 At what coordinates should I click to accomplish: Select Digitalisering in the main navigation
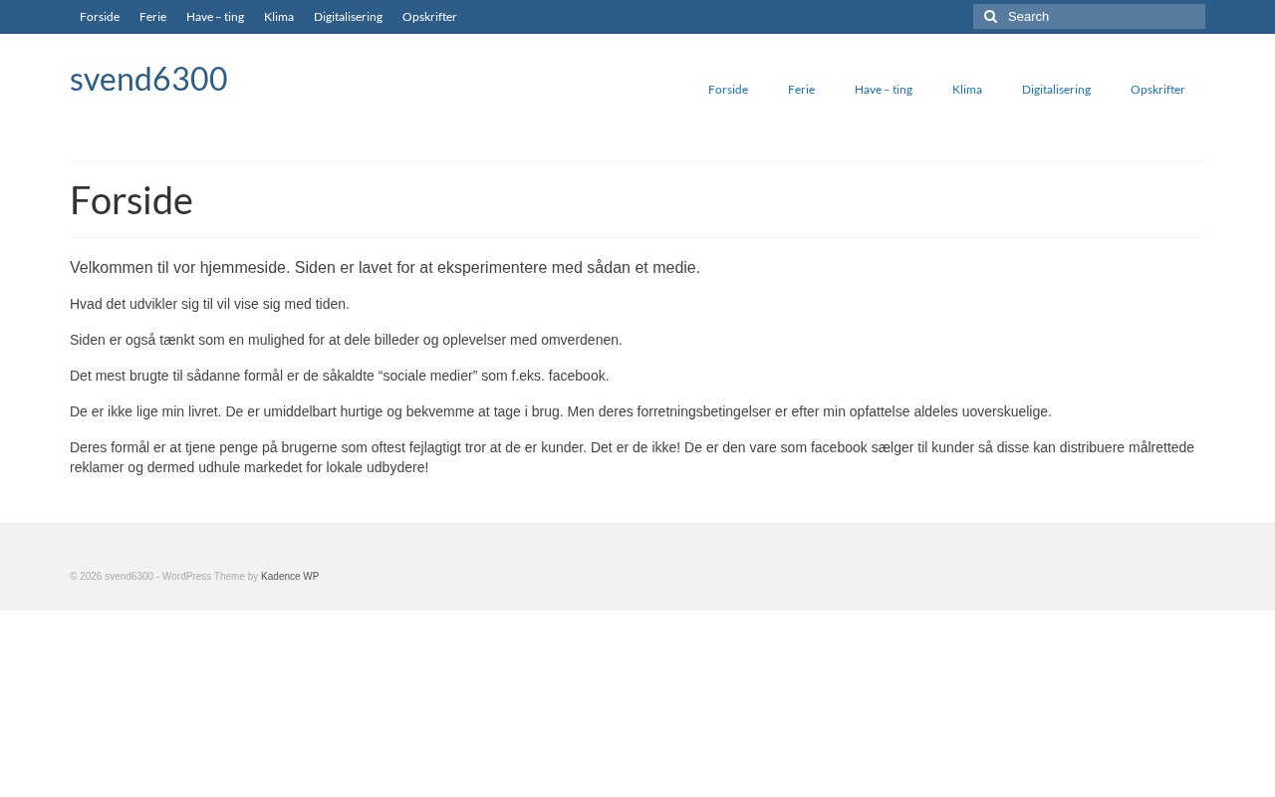click(x=1056, y=90)
